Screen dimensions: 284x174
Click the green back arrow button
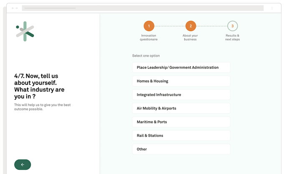(x=23, y=164)
